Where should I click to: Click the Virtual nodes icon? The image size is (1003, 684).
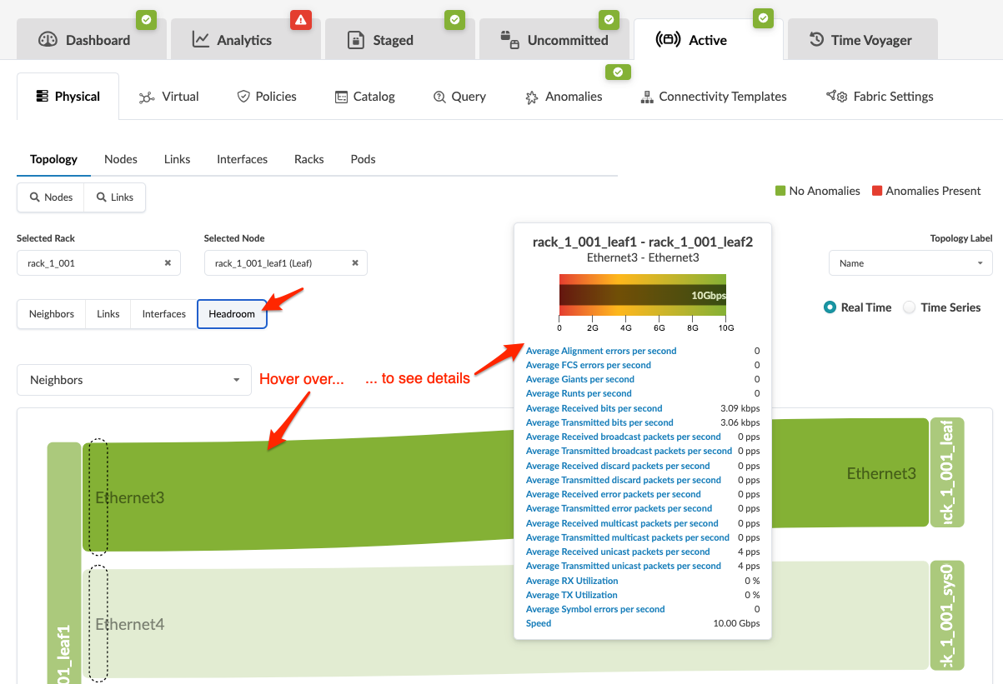[147, 97]
